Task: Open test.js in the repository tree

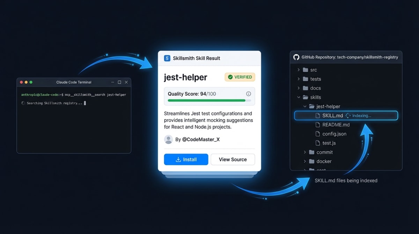Action: [x=329, y=143]
